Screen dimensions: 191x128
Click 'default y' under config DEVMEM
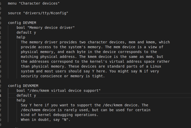(26, 33)
